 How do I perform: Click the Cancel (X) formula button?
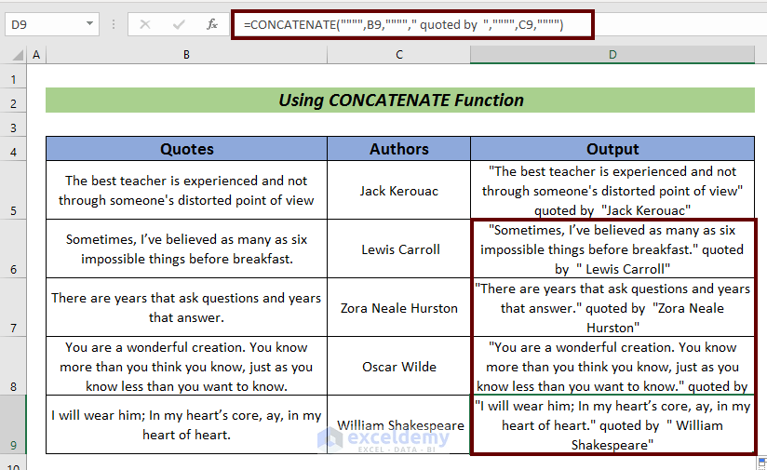[x=145, y=24]
